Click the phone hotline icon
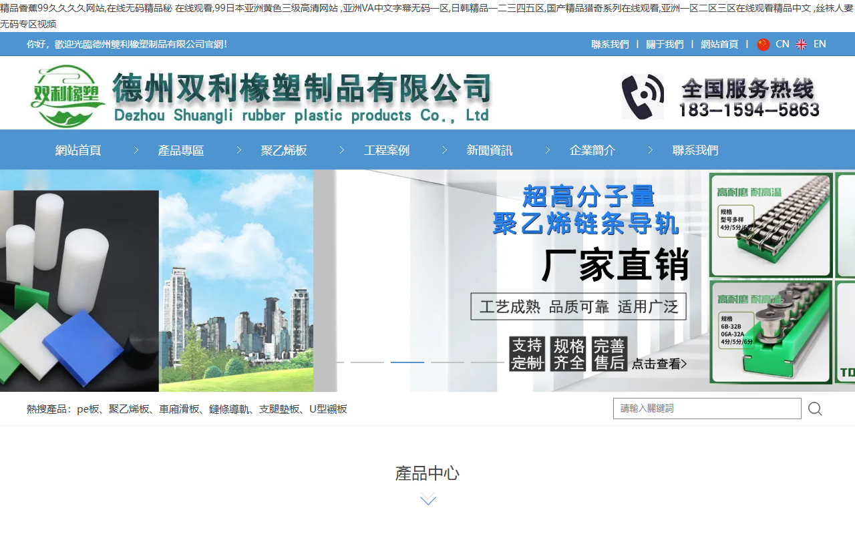Screen dimensions: 855x534 643,97
